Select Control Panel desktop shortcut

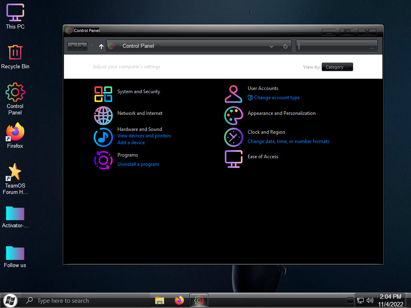(x=15, y=99)
